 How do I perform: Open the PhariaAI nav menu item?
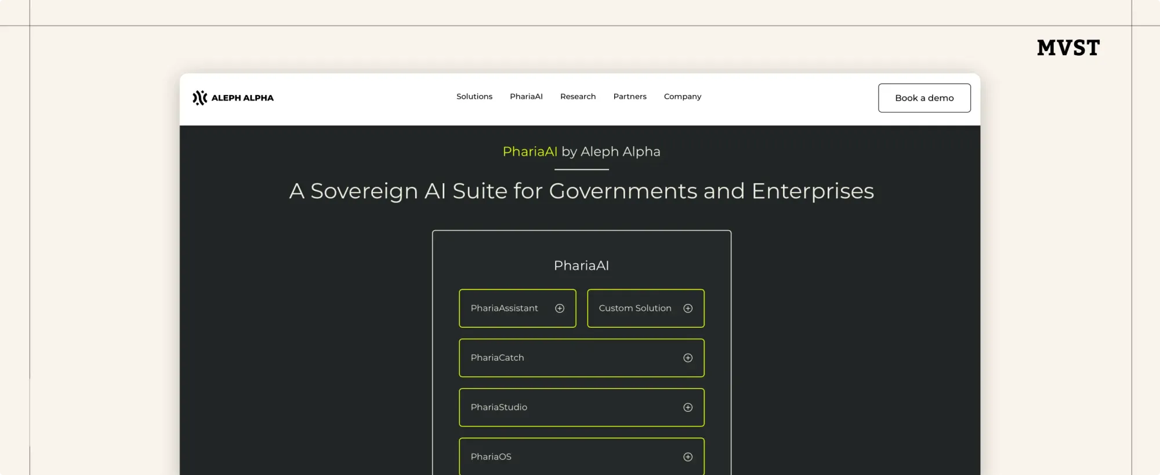[526, 96]
